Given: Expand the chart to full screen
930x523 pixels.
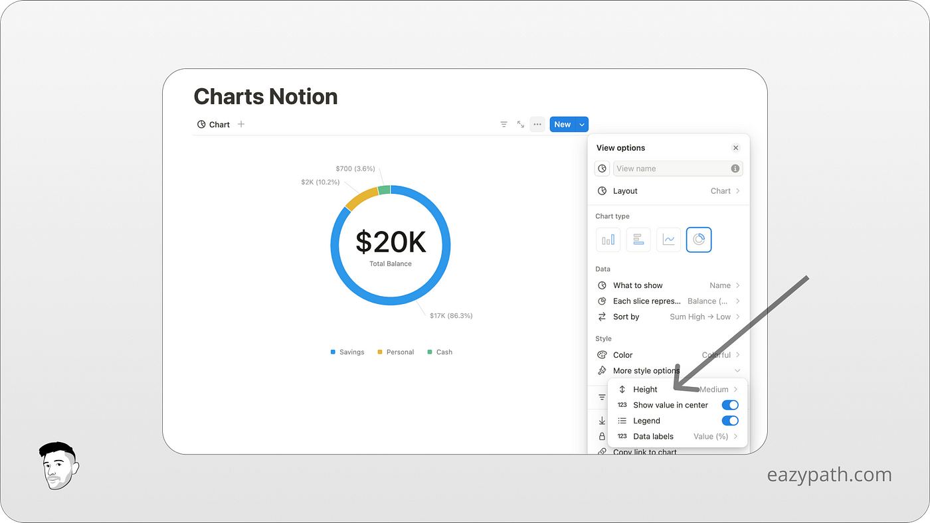Looking at the screenshot, I should click(x=520, y=124).
